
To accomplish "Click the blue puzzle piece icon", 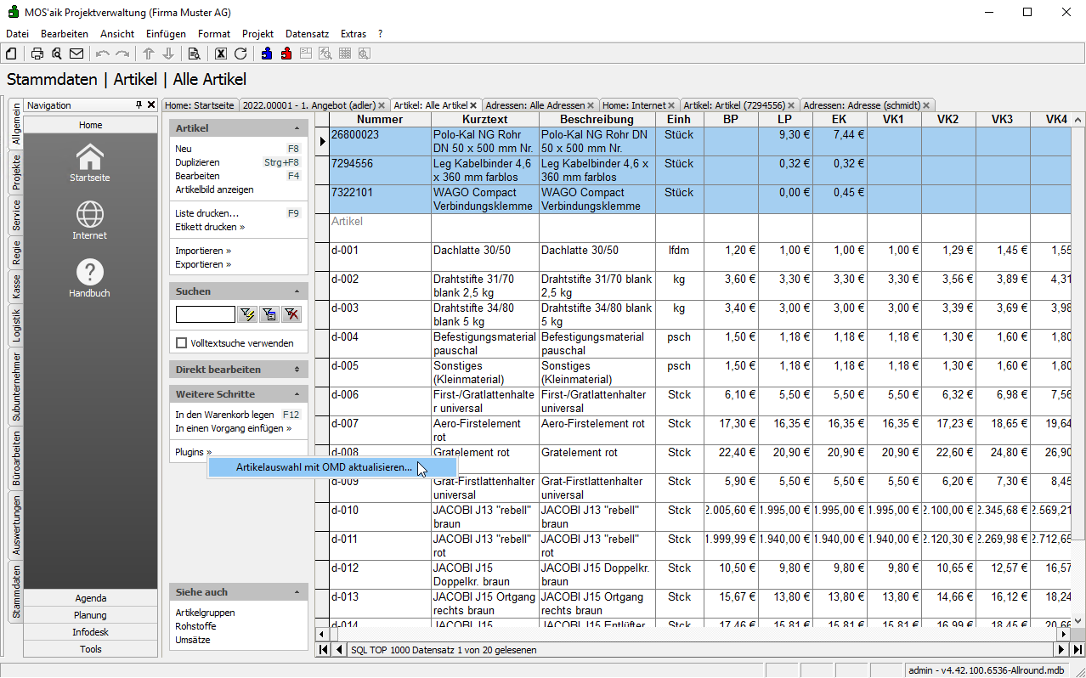I will pos(267,54).
